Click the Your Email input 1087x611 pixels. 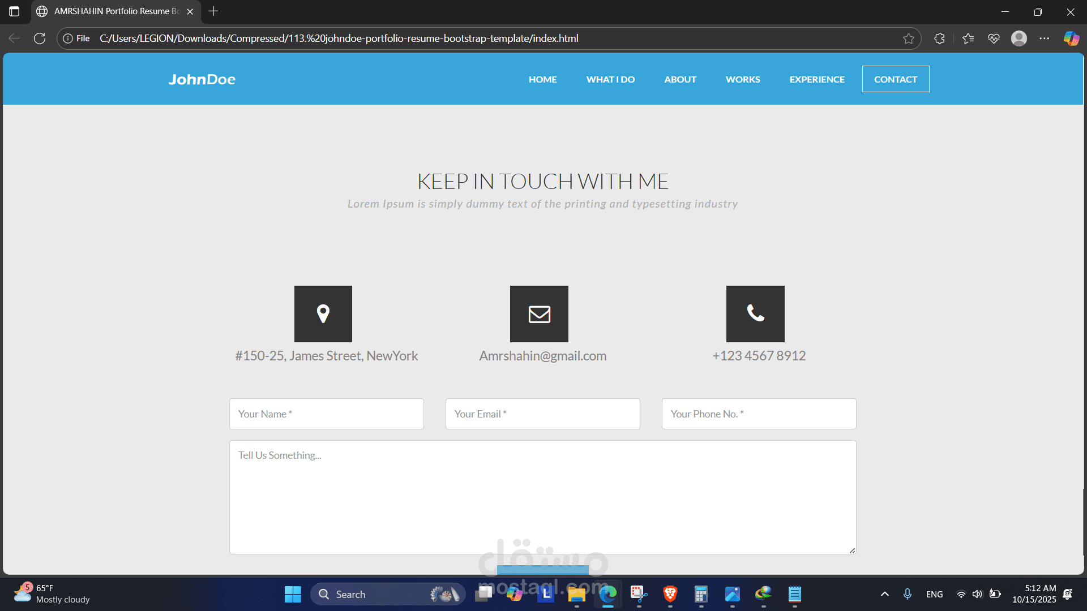coord(542,414)
